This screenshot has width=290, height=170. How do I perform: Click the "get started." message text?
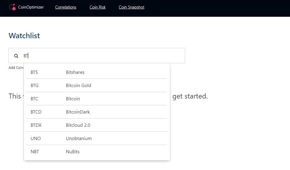(190, 96)
